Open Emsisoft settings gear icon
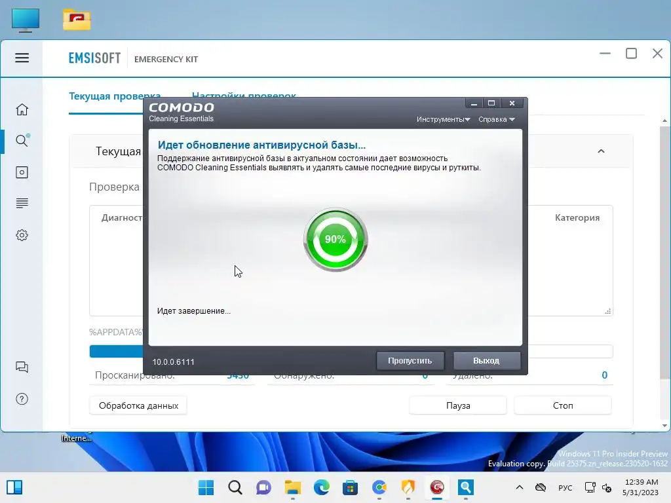This screenshot has width=671, height=503. (22, 235)
